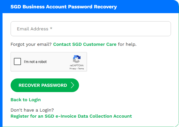
Task: Click the reCAPTCHA text label
Action: [77, 66]
